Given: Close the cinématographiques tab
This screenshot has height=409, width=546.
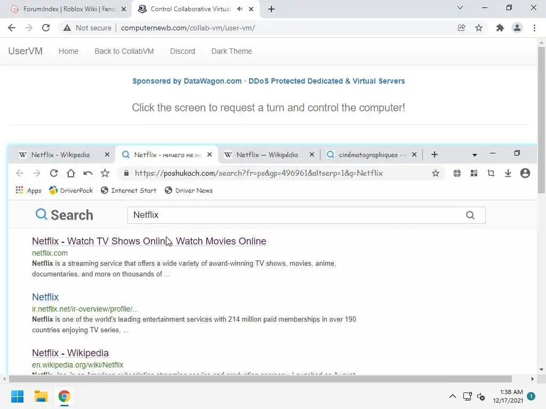Looking at the screenshot, I should [414, 155].
